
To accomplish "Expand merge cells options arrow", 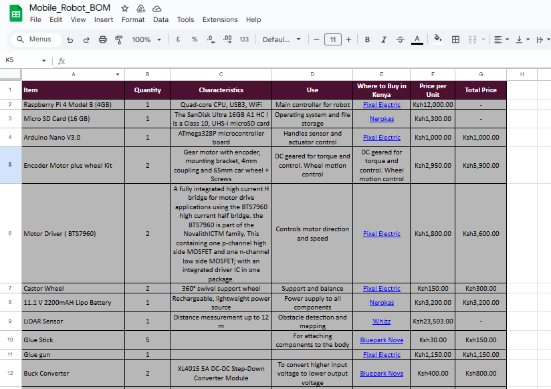I will pyautogui.click(x=483, y=39).
